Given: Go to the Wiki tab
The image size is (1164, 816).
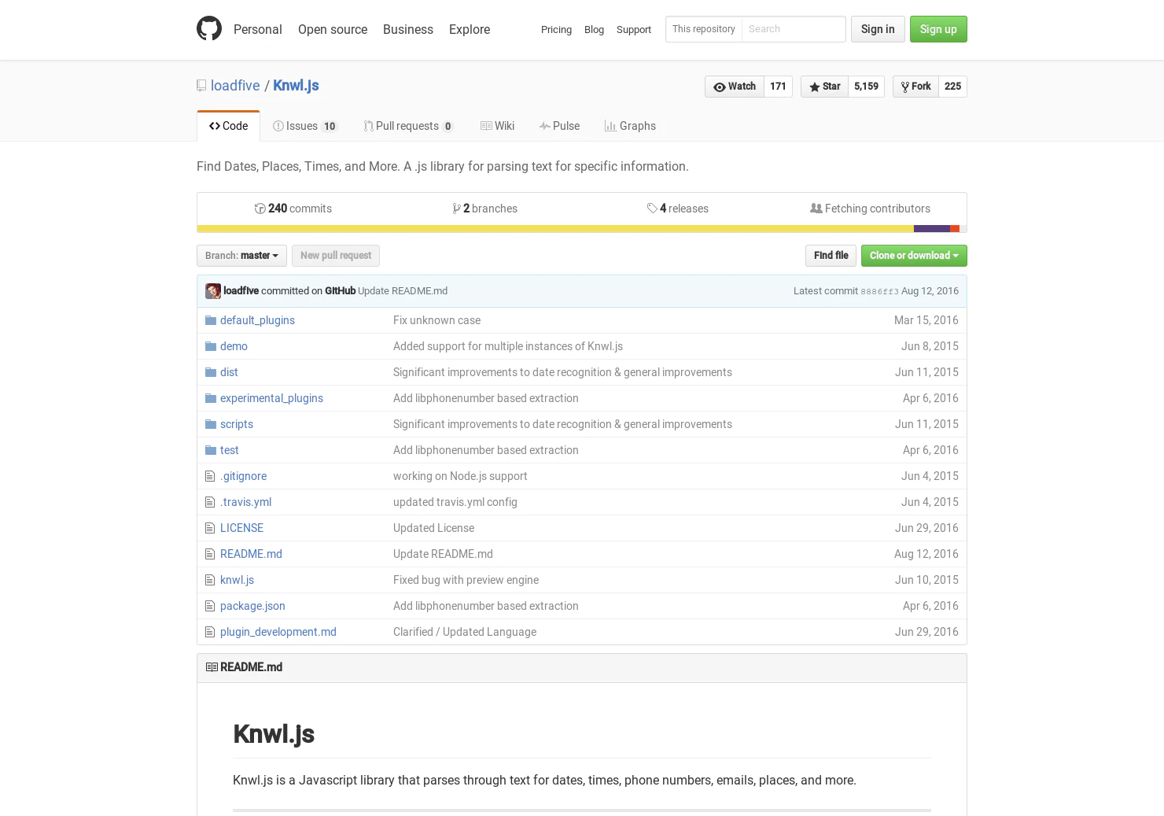Looking at the screenshot, I should 497,126.
